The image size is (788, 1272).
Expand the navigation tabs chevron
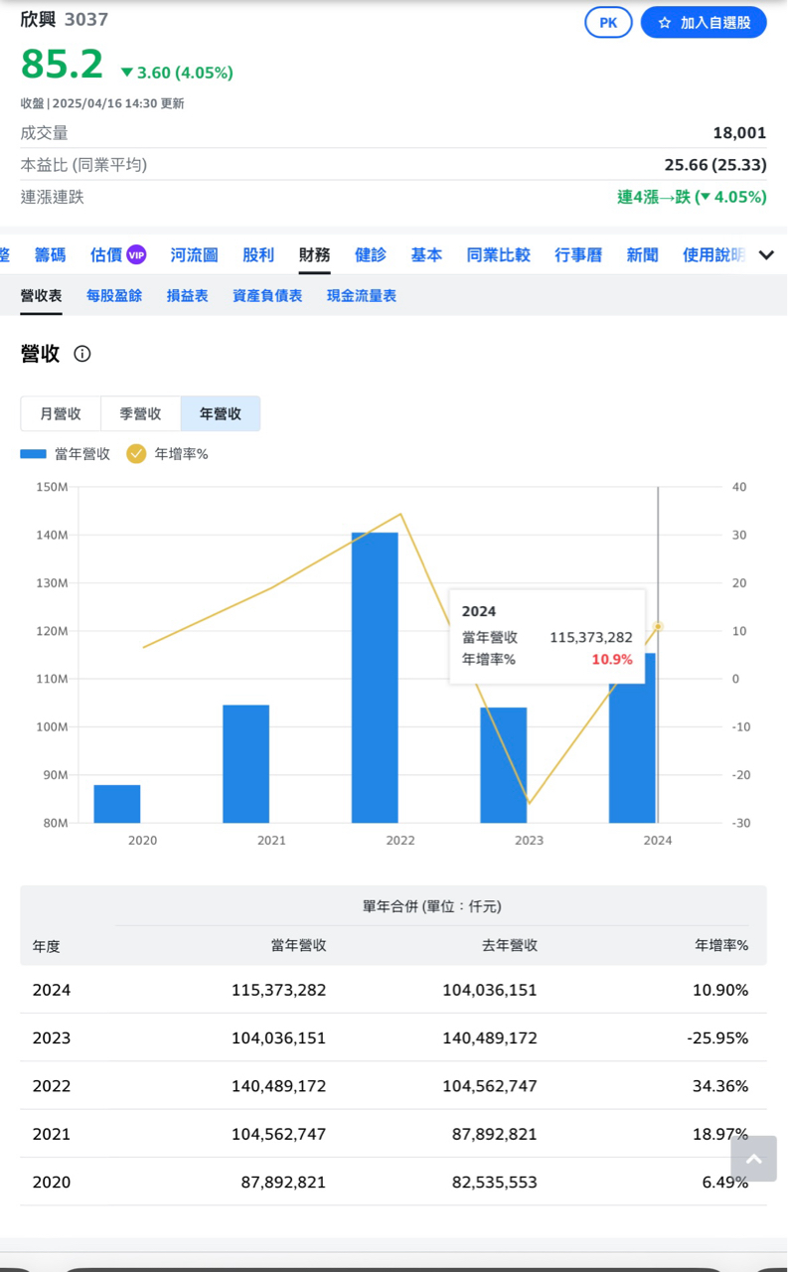coord(766,255)
